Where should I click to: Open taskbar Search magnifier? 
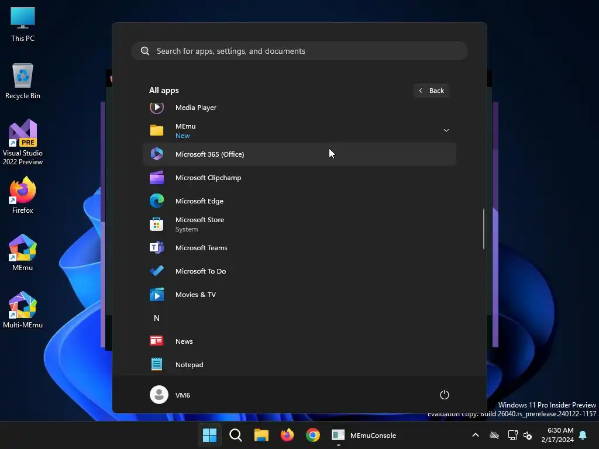coord(236,435)
